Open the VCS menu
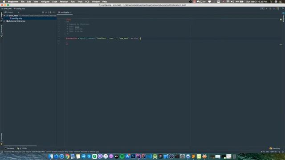 coord(87,2)
